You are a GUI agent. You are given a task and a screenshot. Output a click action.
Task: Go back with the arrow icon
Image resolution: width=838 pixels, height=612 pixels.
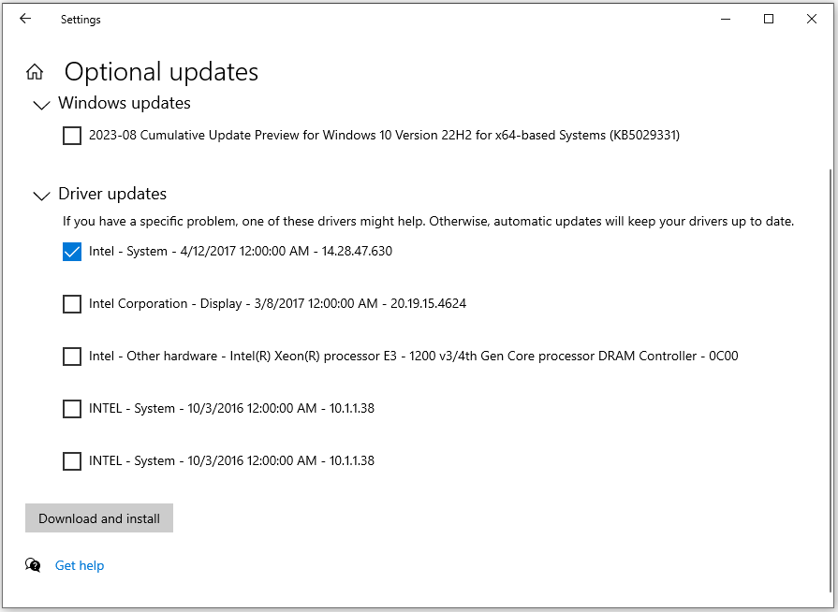pos(25,19)
